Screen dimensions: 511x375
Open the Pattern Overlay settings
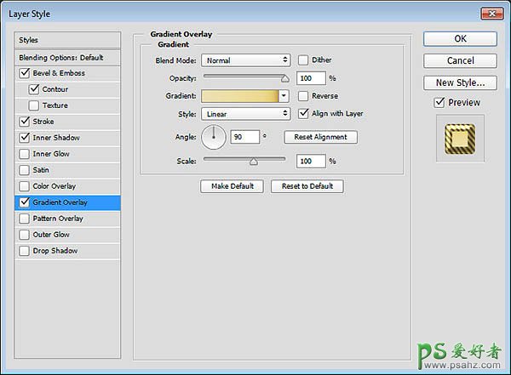click(x=59, y=219)
